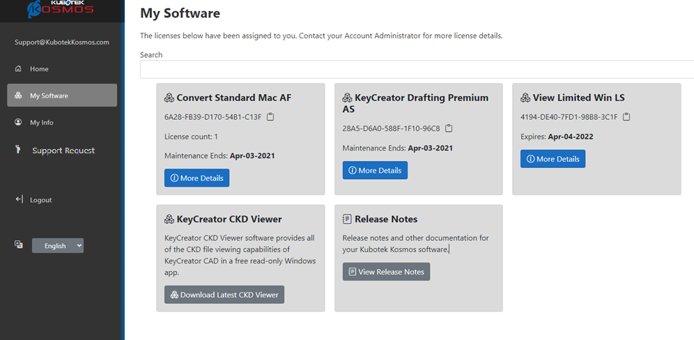Viewport: 694px width, 340px height.
Task: Open the Home menu item
Action: 39,69
